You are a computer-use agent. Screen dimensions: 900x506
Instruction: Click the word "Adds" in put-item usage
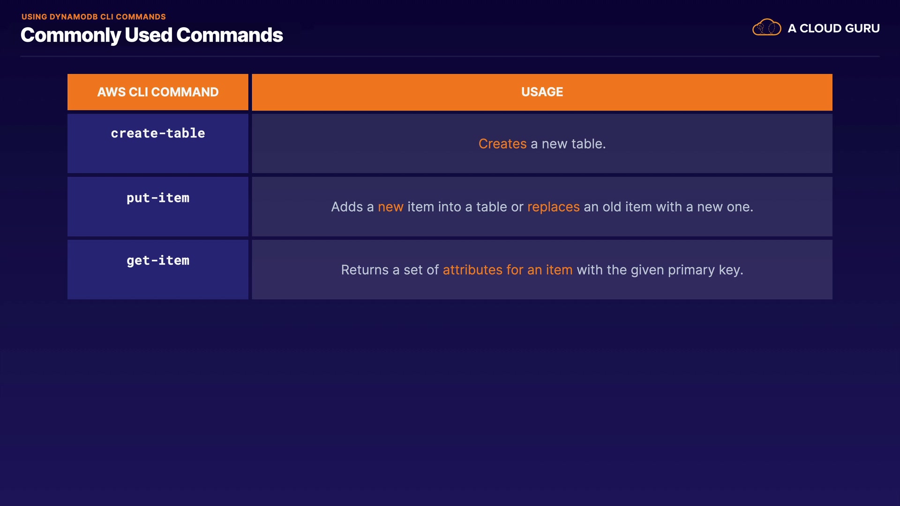347,207
